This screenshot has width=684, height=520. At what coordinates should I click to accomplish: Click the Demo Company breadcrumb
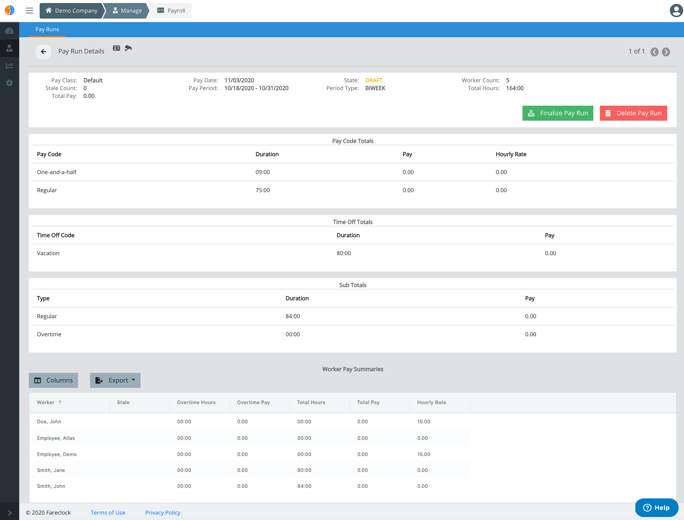tap(71, 11)
